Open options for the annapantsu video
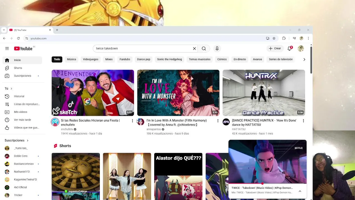This screenshot has width=355, height=200. click(218, 121)
